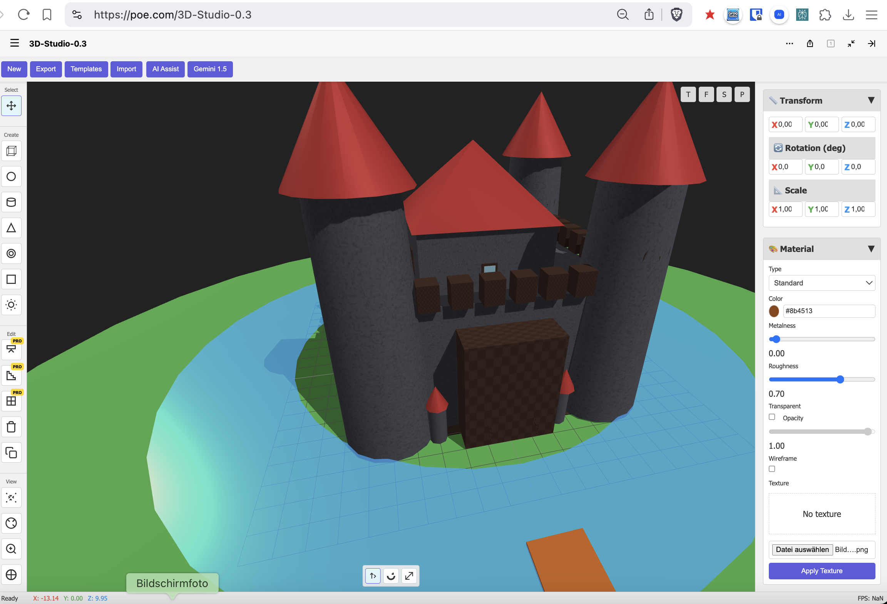Switch to Top view with T

(x=688, y=94)
